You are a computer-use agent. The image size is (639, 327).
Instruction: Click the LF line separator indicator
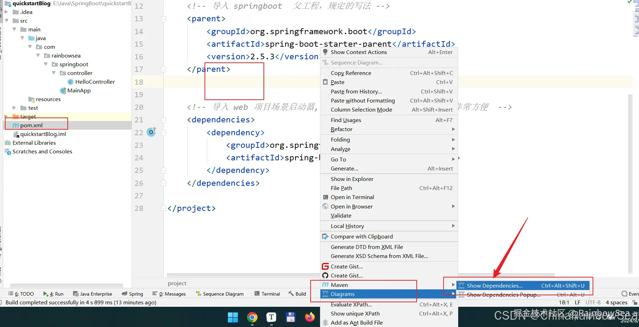[578, 303]
